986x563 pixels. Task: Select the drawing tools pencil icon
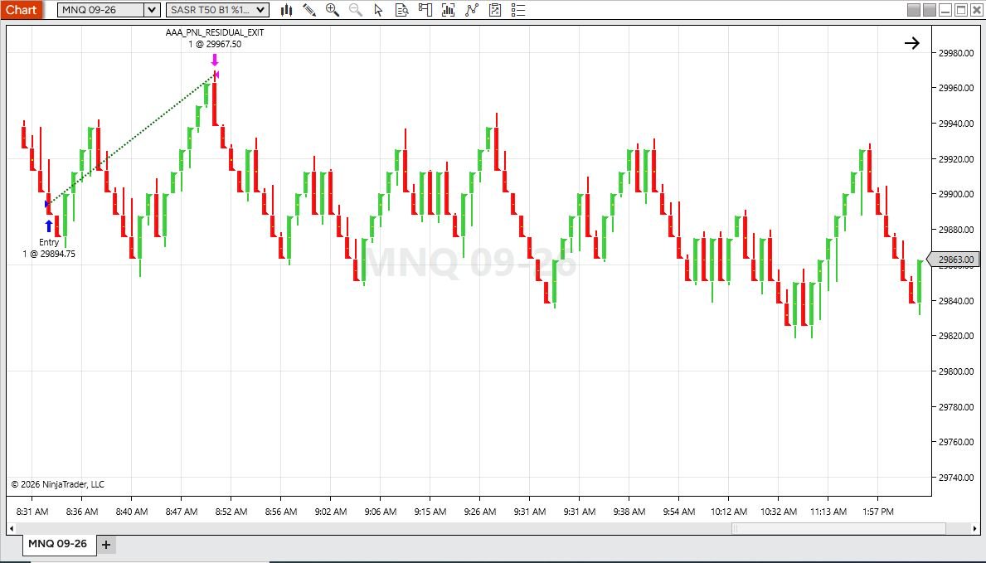309,10
